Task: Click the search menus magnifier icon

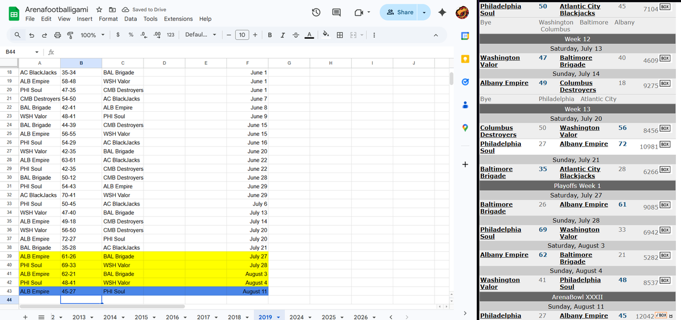Action: click(x=18, y=35)
